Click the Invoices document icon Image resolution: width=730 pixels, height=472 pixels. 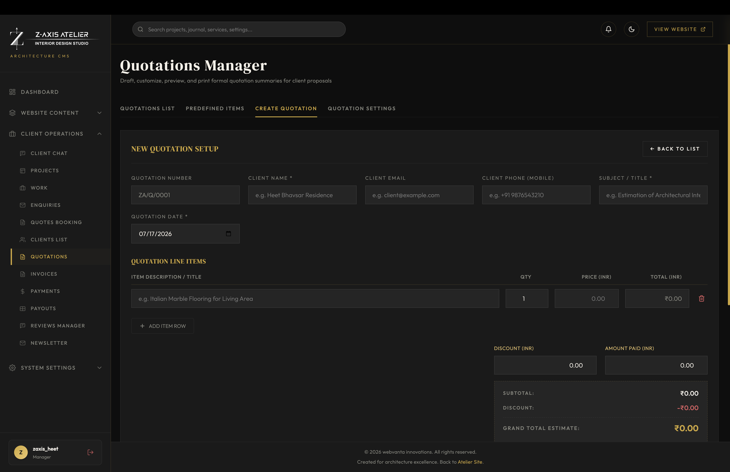pyautogui.click(x=23, y=274)
